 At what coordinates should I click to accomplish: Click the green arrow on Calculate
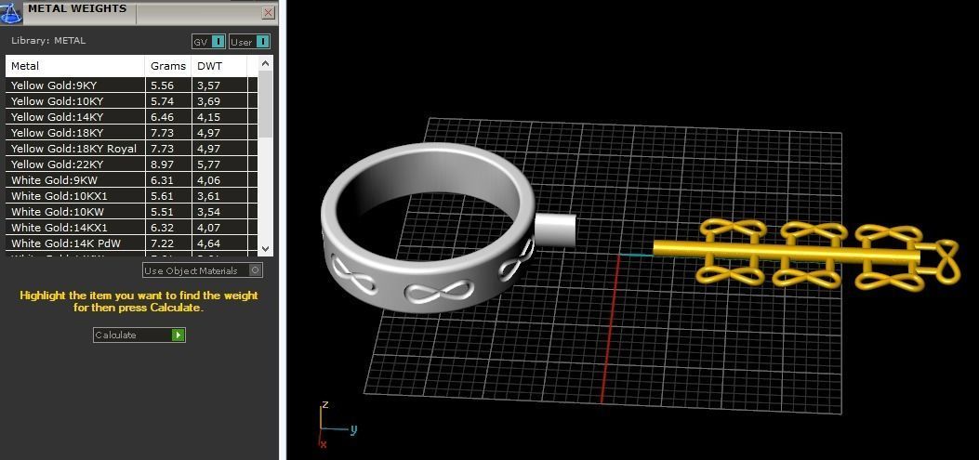click(178, 335)
